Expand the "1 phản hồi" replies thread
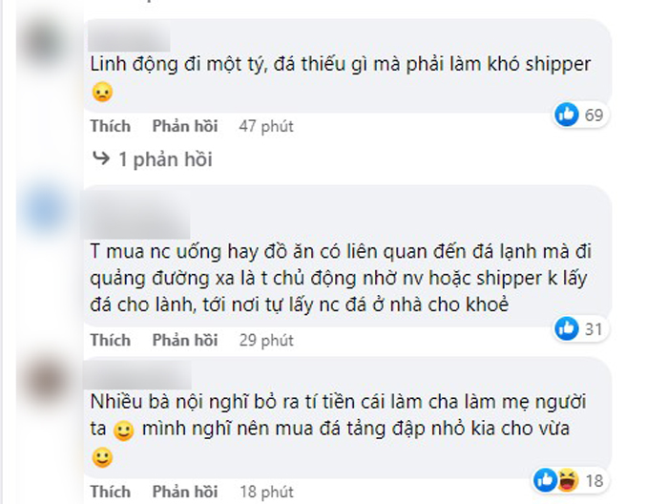This screenshot has width=668, height=504. [x=163, y=159]
